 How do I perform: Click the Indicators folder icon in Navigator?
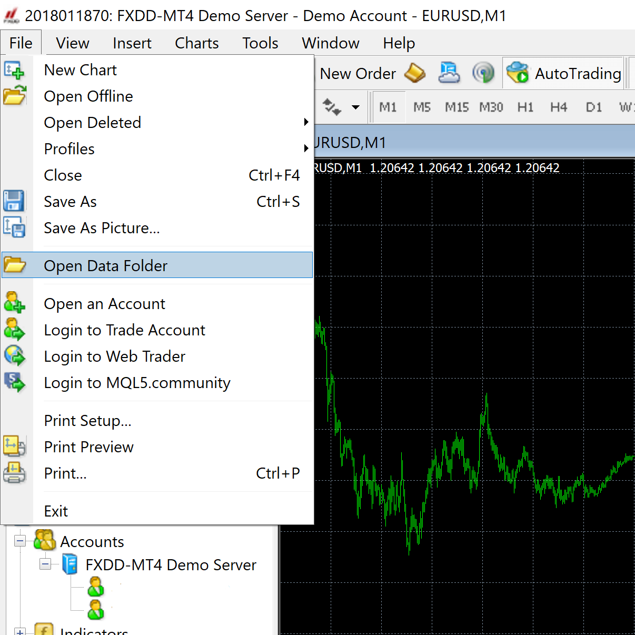pyautogui.click(x=44, y=629)
